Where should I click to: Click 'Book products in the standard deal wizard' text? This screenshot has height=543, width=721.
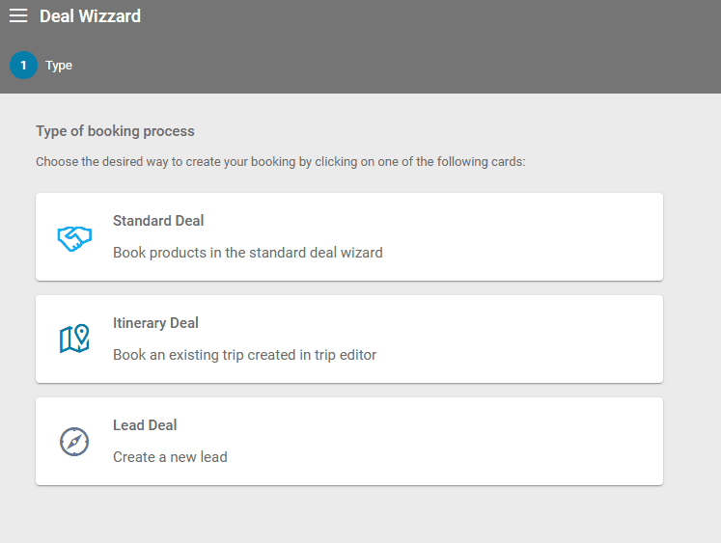pyautogui.click(x=247, y=253)
